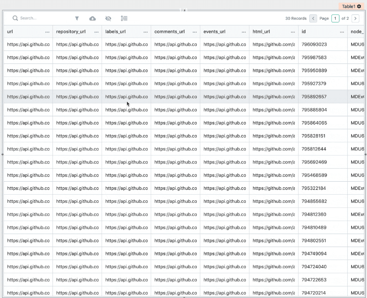Select the cell with id 795987583
The image size is (367, 298).
point(323,57)
